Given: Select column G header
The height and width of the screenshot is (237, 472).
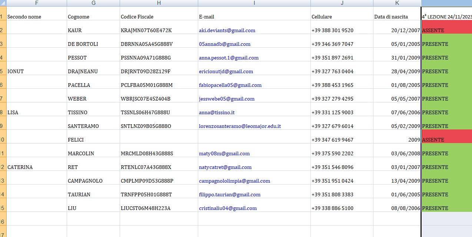Looking at the screenshot, I should pyautogui.click(x=93, y=3).
